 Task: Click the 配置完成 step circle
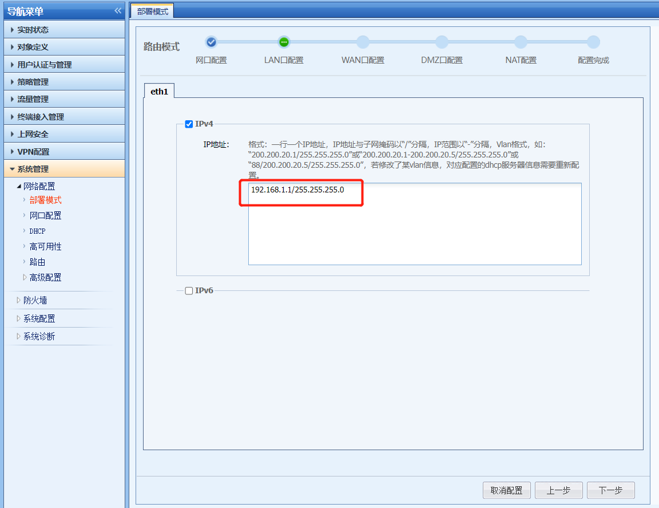(x=593, y=42)
